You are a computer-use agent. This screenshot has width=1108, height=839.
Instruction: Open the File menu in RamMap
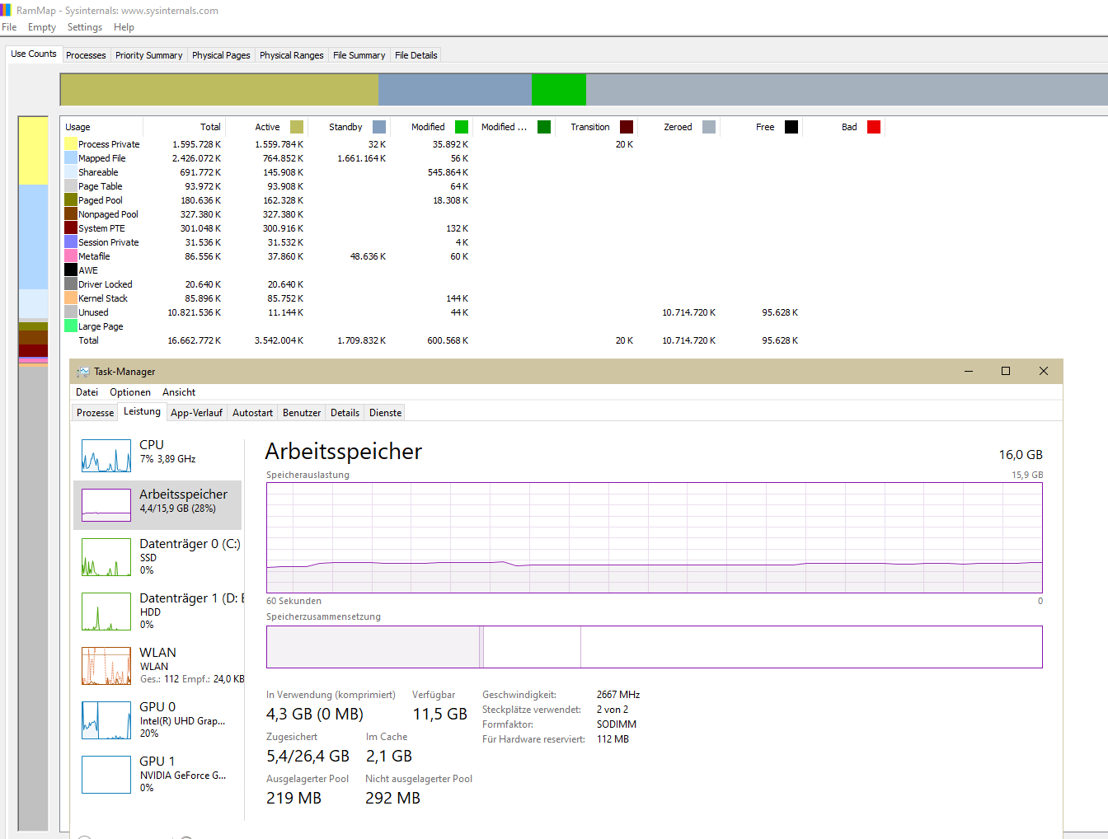[9, 27]
